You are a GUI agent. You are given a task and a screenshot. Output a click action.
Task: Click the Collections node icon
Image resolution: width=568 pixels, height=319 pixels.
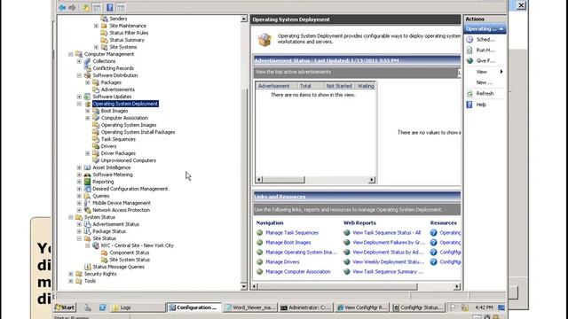(x=87, y=61)
